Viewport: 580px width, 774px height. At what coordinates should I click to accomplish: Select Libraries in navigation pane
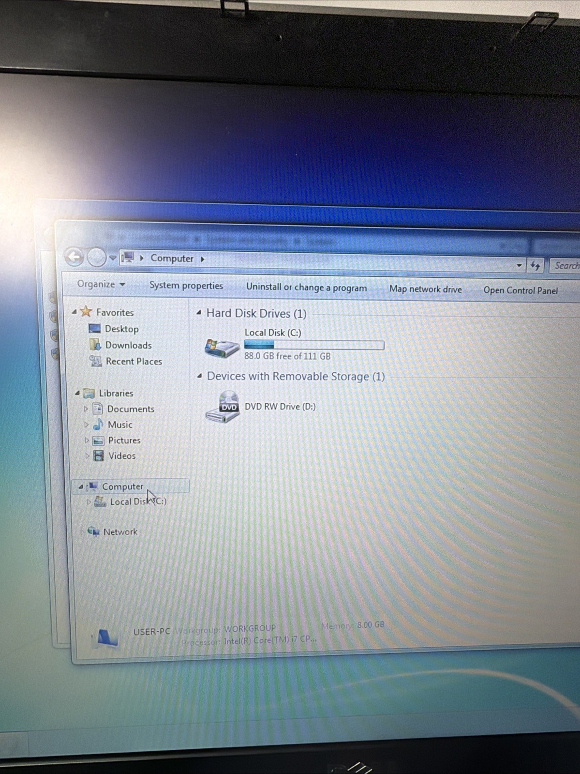116,393
